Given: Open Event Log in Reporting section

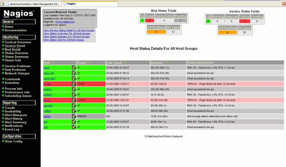Looking at the screenshot, I should [12, 130].
